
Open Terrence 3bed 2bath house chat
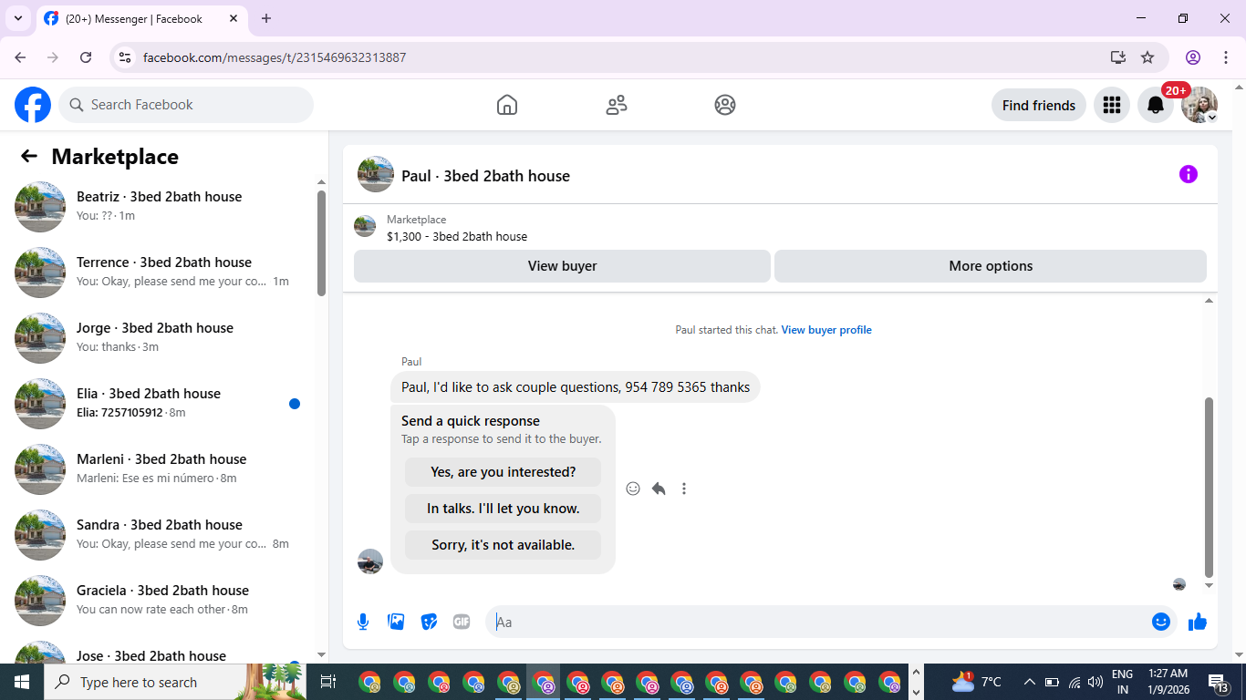coord(161,273)
